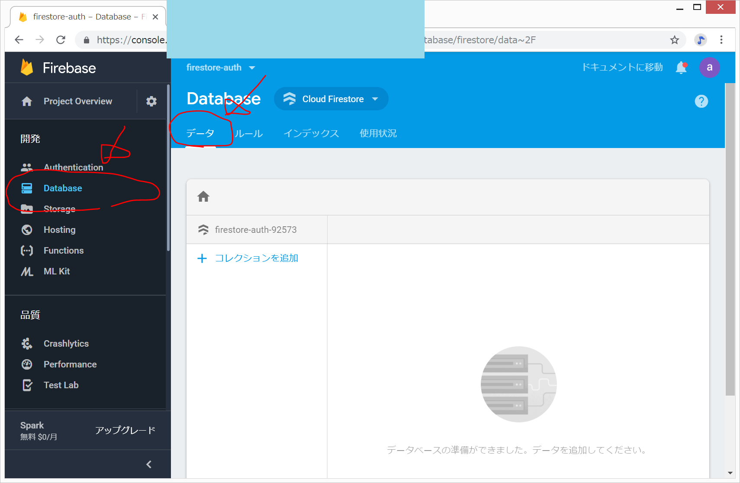Open Chrome three-dot menu
The height and width of the screenshot is (483, 740).
pos(721,40)
